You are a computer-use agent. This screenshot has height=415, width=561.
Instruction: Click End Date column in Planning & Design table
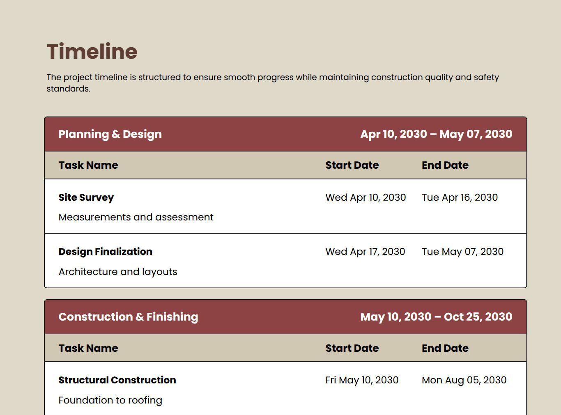(445, 165)
